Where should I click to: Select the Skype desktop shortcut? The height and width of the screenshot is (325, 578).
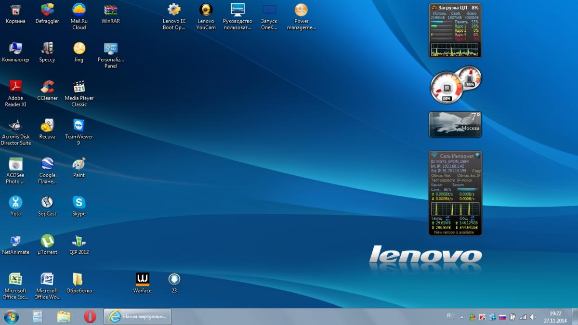tap(79, 203)
